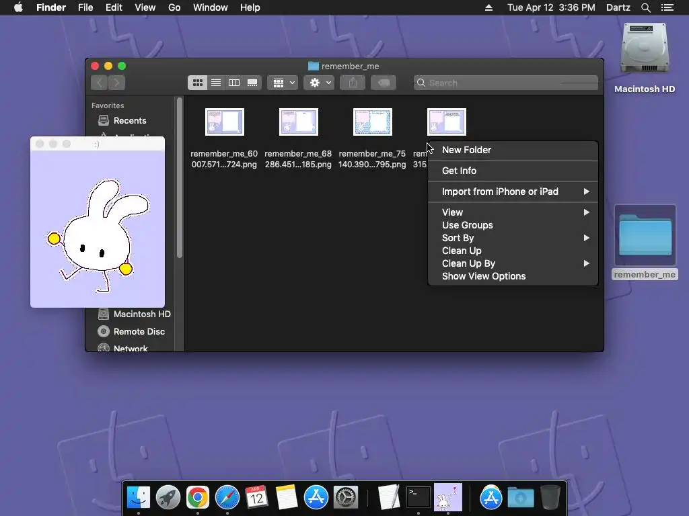Expand the Clean Up By submenu
Viewport: 689px width, 516px height.
tap(513, 263)
